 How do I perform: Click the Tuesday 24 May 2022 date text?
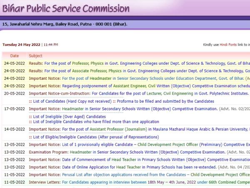[21, 45]
